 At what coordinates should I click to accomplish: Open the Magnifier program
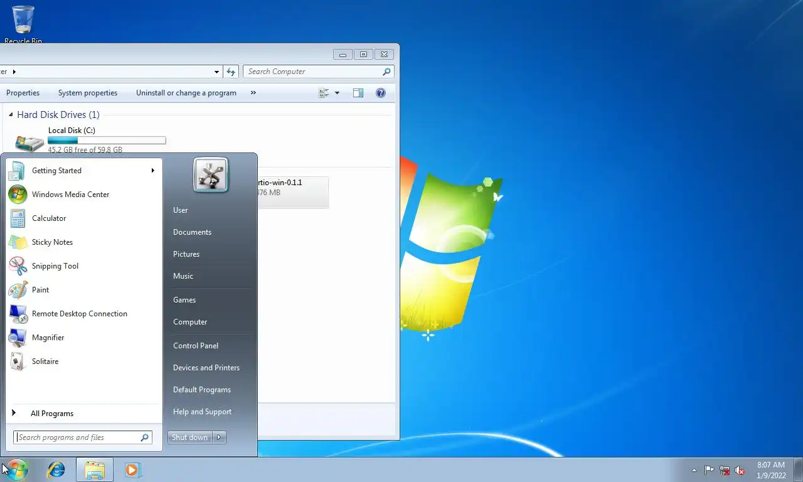point(83,338)
